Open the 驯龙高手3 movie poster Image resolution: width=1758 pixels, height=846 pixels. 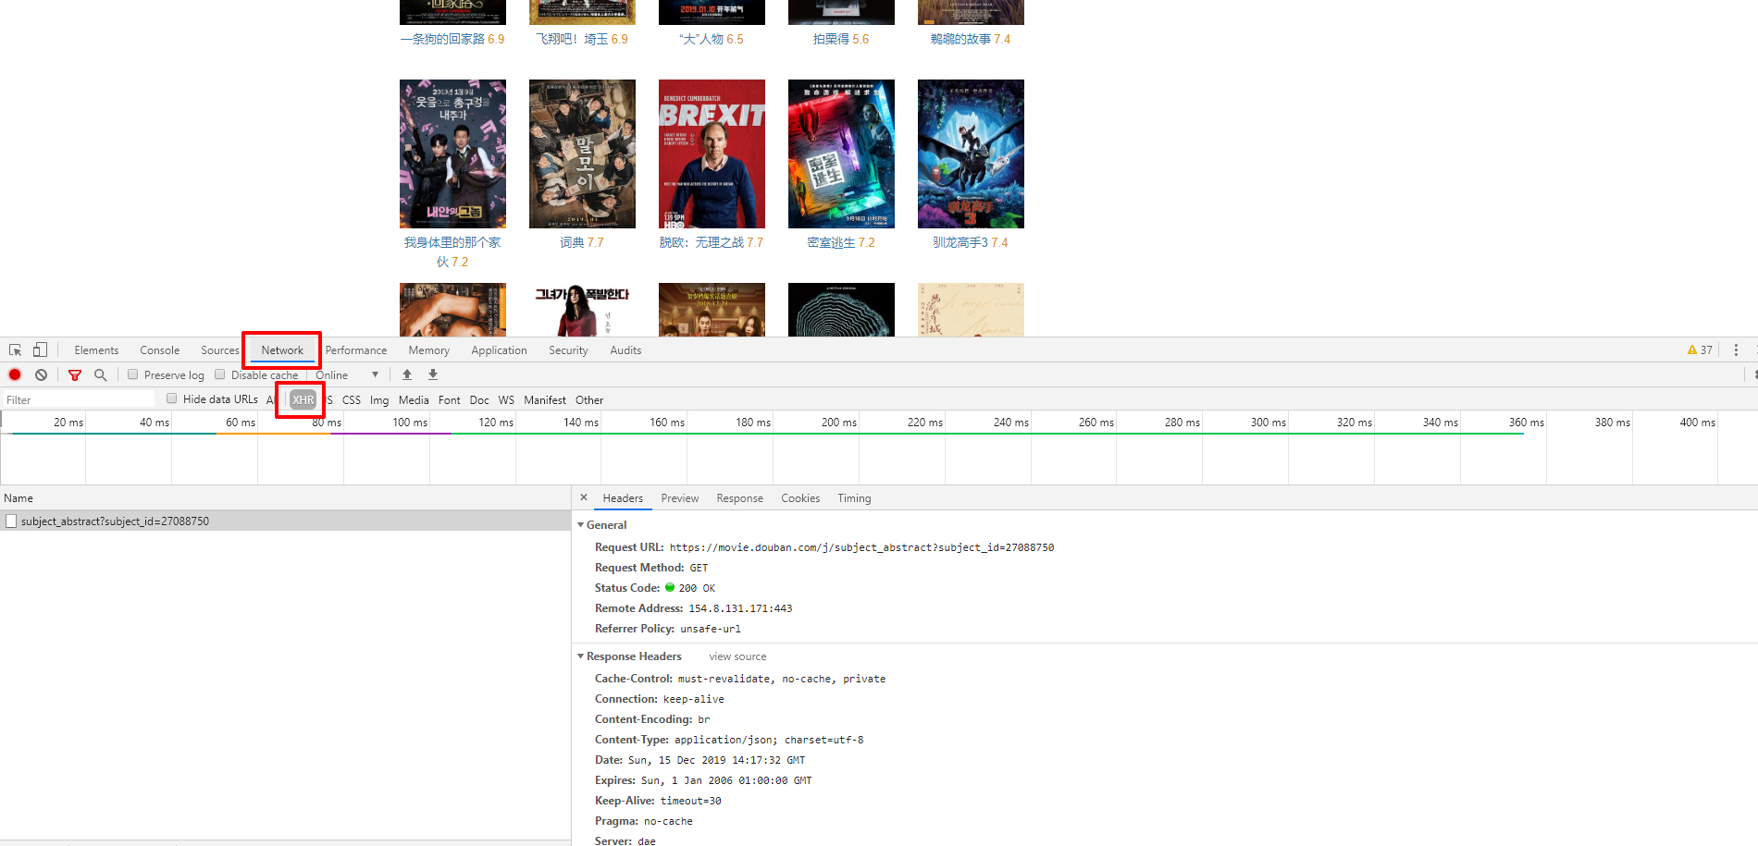click(x=971, y=153)
